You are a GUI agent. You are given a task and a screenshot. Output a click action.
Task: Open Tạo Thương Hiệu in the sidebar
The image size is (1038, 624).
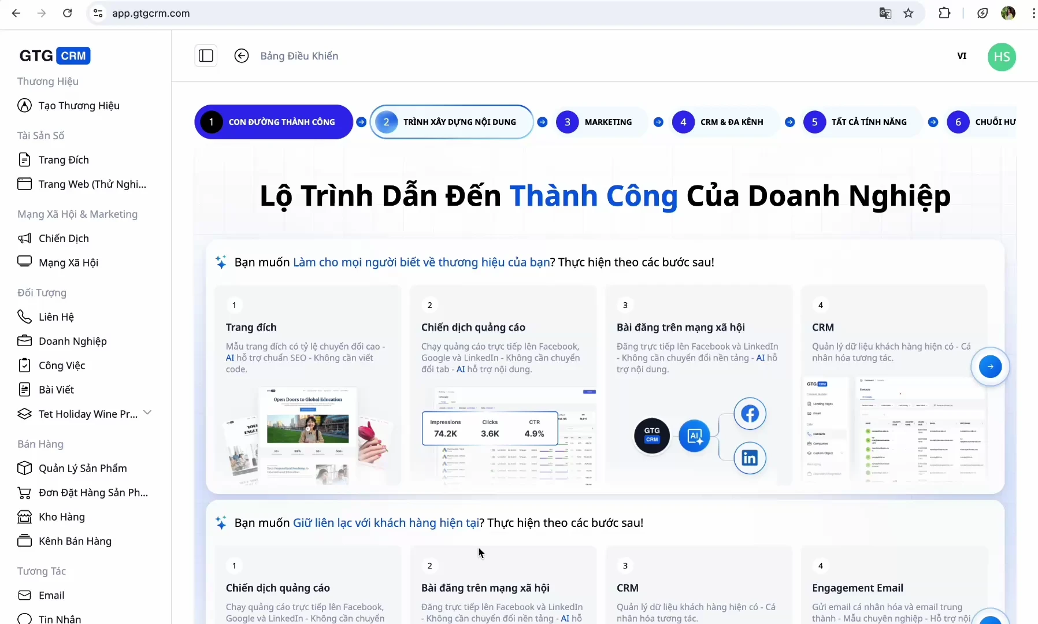[79, 106]
